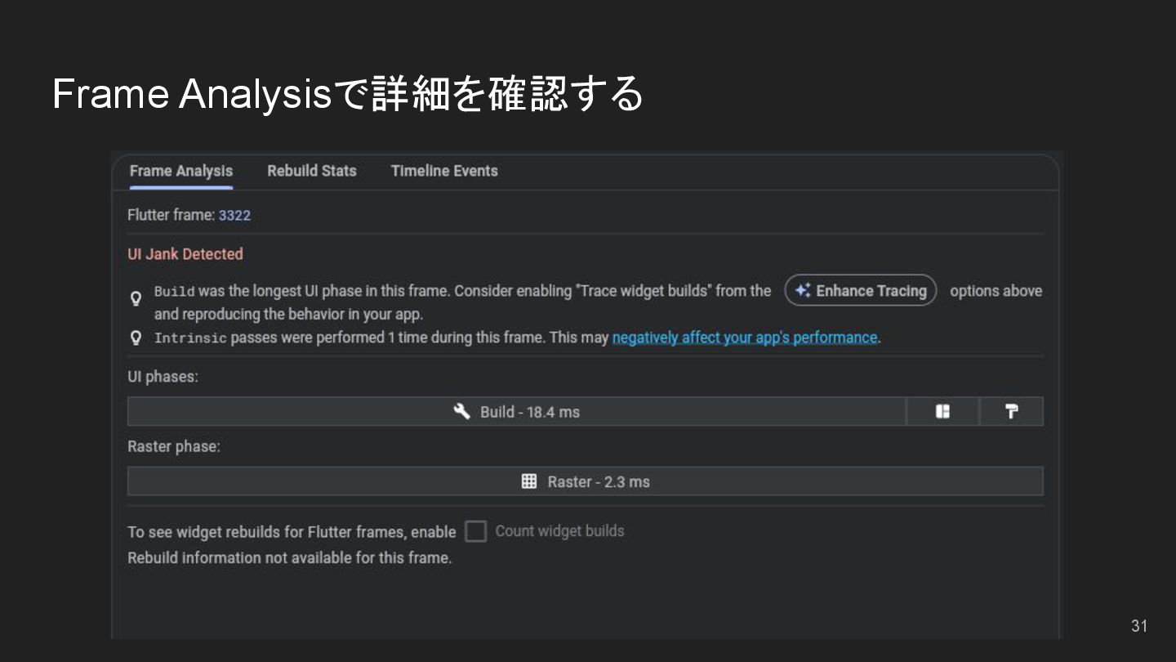The height and width of the screenshot is (662, 1176).
Task: Click the Raster grid icon
Action: 529,481
